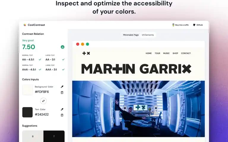The height and width of the screenshot is (142, 228).
Task: Click TOUR in the preview navigation
Action: (157, 53)
